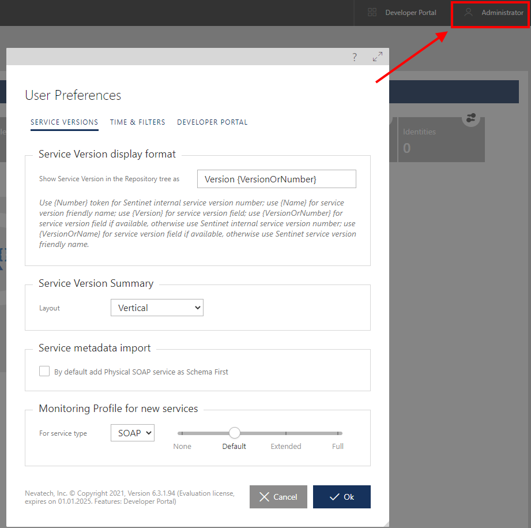Expand dialog with the maximize arrows icon
Viewport: 531px width, 528px height.
click(378, 57)
